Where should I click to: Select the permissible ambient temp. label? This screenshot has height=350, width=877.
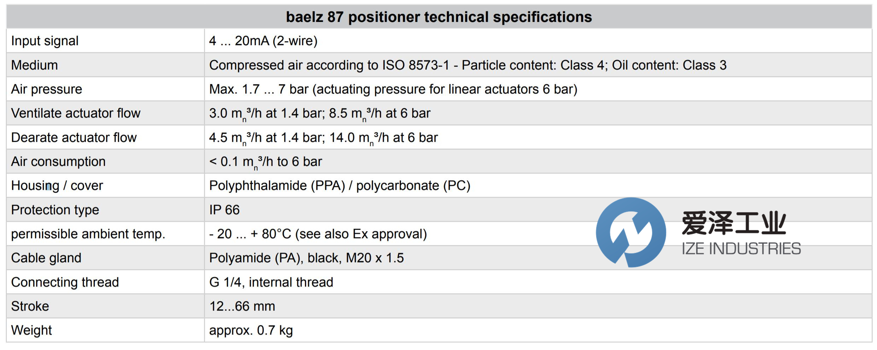pos(88,234)
